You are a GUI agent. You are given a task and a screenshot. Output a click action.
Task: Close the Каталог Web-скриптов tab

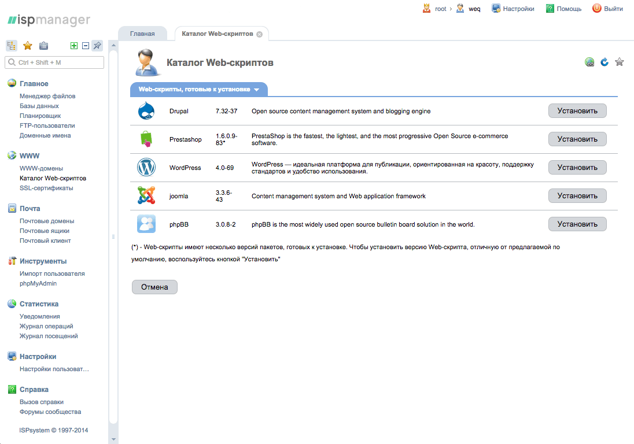[x=259, y=34]
